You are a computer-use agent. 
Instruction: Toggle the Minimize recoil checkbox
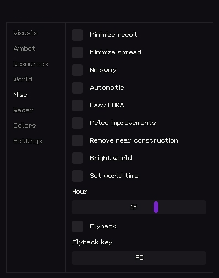77,35
